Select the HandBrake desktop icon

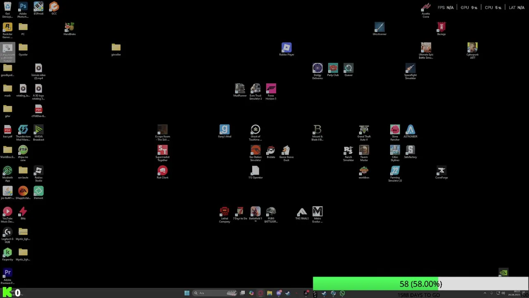[69, 29]
